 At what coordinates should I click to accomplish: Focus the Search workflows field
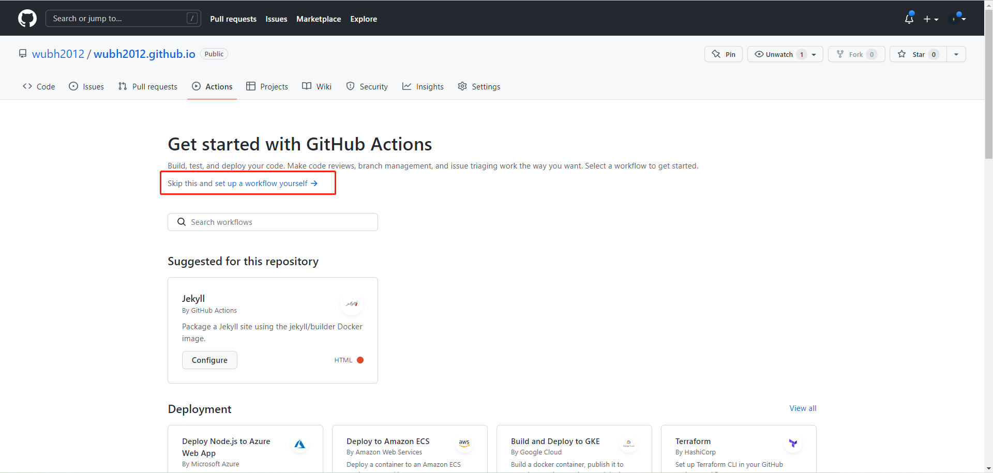click(x=273, y=222)
